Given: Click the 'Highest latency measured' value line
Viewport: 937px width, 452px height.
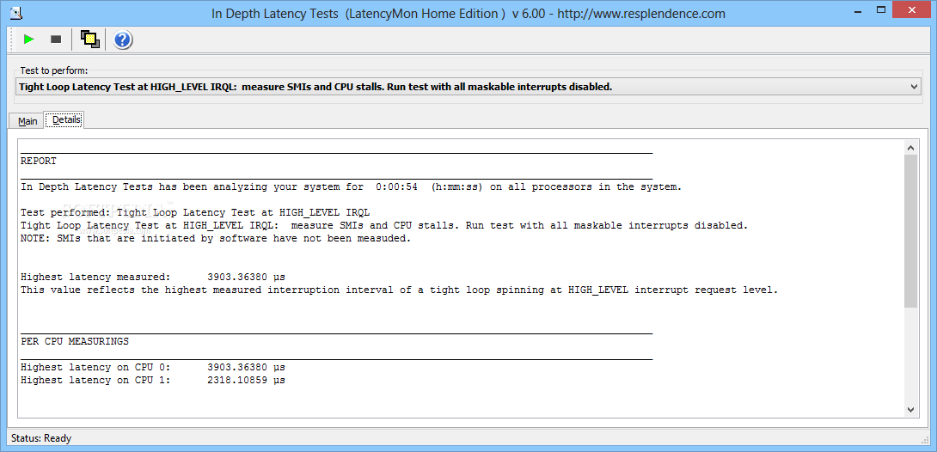Looking at the screenshot, I should point(153,277).
